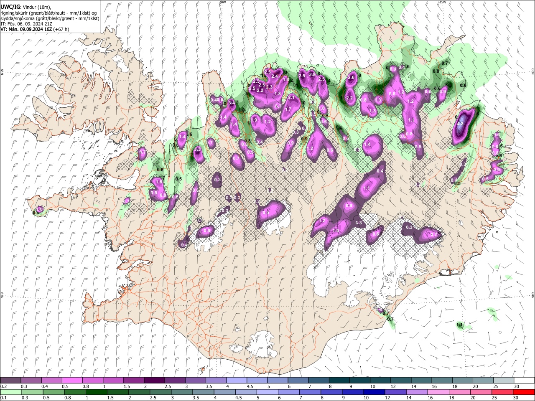The image size is (535, 401).
Task: Click the bold "UWC/IG" title text
Action: point(10,7)
